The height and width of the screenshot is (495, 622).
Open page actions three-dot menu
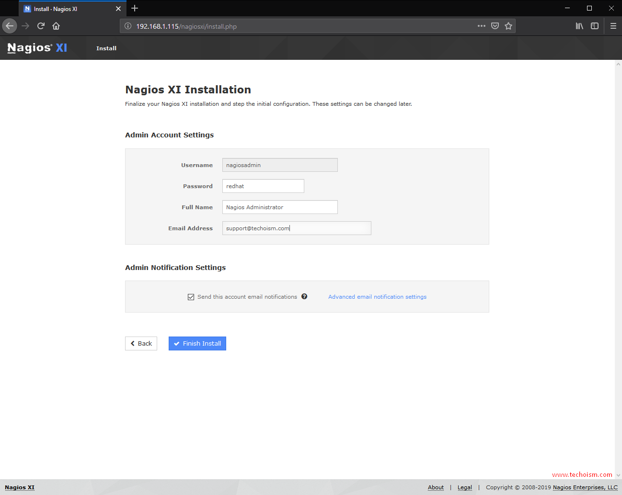(482, 26)
